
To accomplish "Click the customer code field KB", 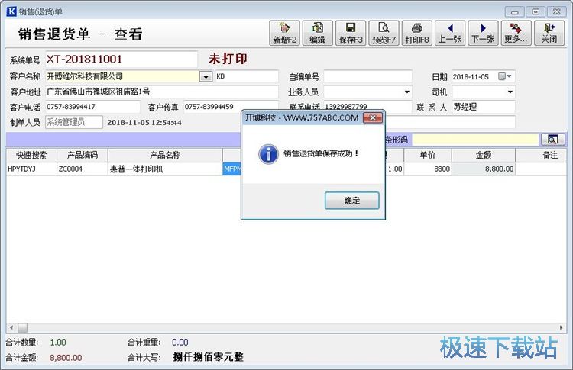I will [247, 76].
